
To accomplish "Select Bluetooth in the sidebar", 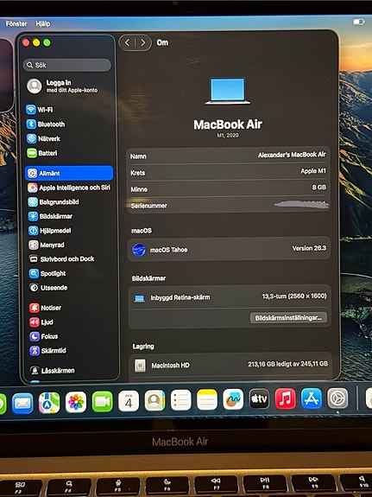I will tap(46, 124).
